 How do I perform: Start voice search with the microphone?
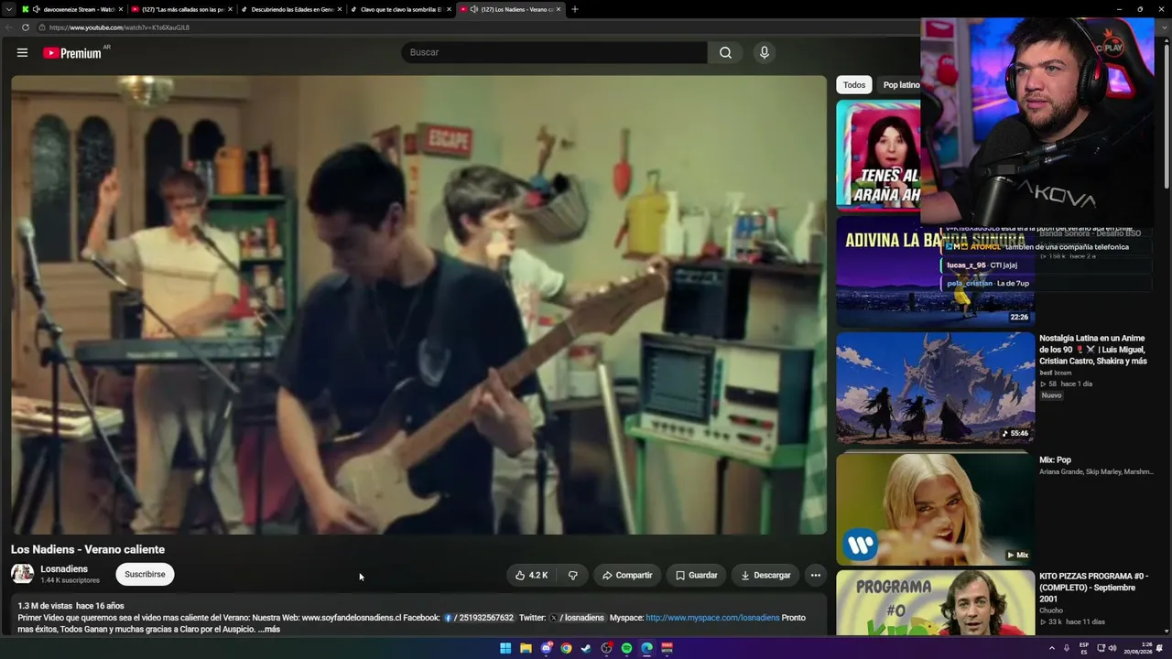765,53
